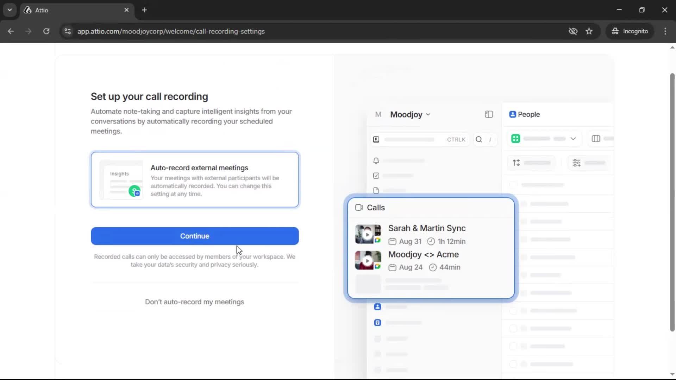The height and width of the screenshot is (380, 676).
Task: Click the Calls video camera icon
Action: coord(359,208)
